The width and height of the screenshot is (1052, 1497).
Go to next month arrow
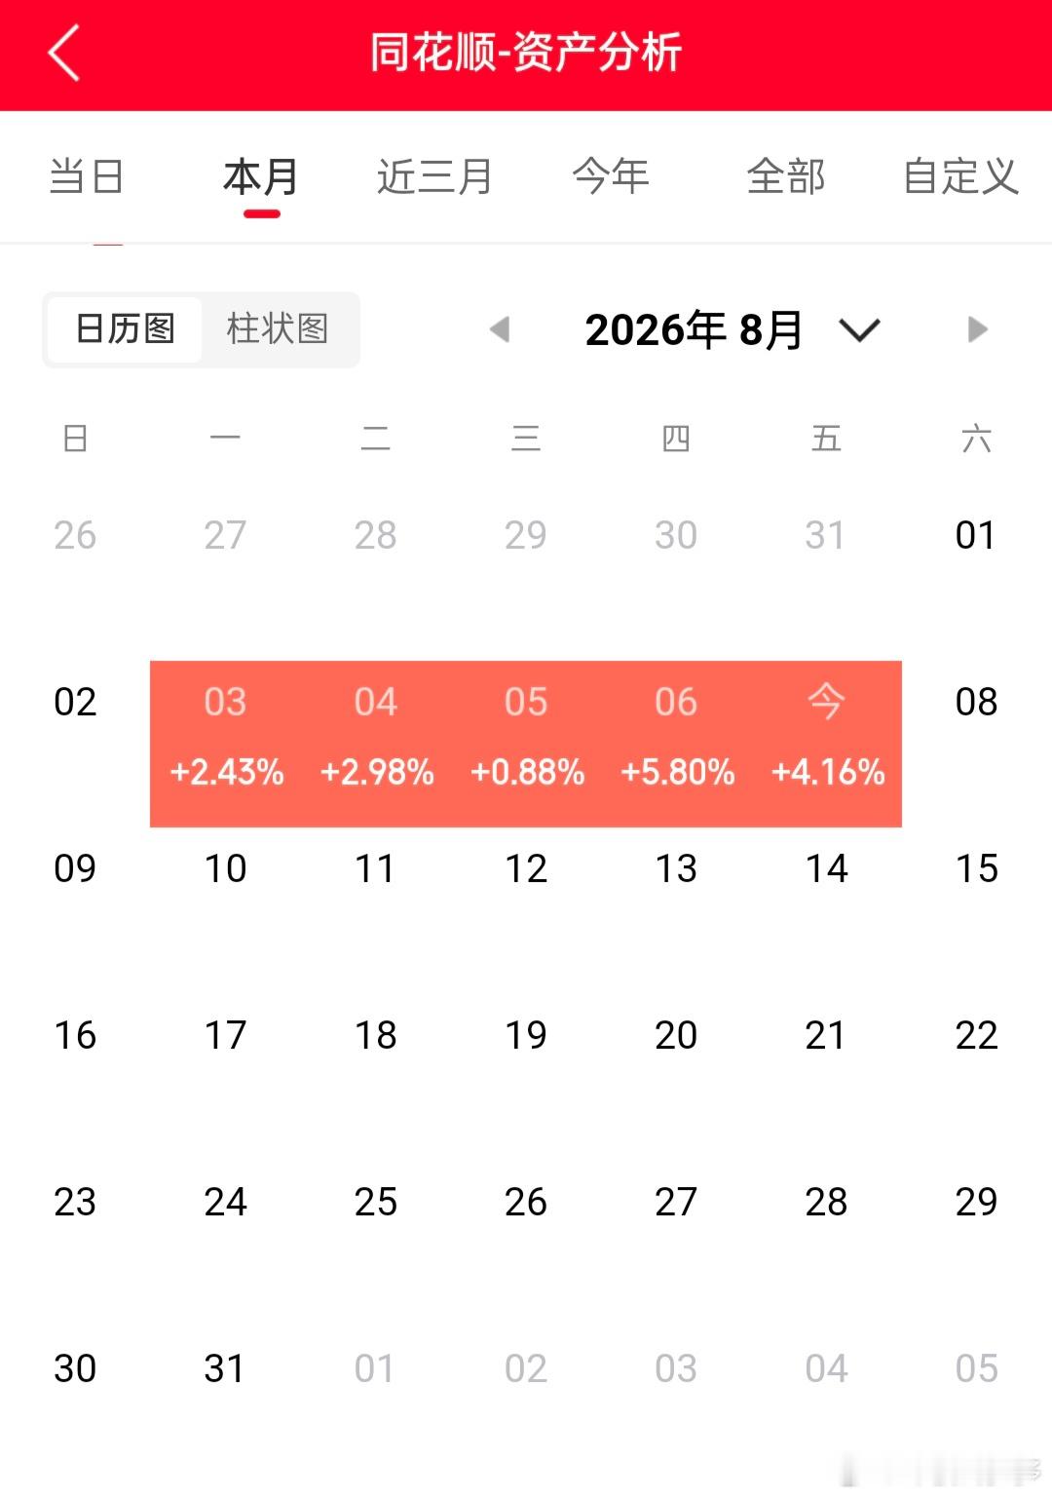coord(977,329)
